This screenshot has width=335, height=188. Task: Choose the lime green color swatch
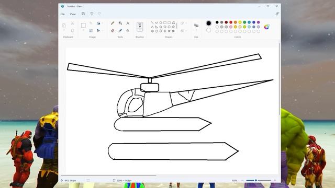(244, 27)
